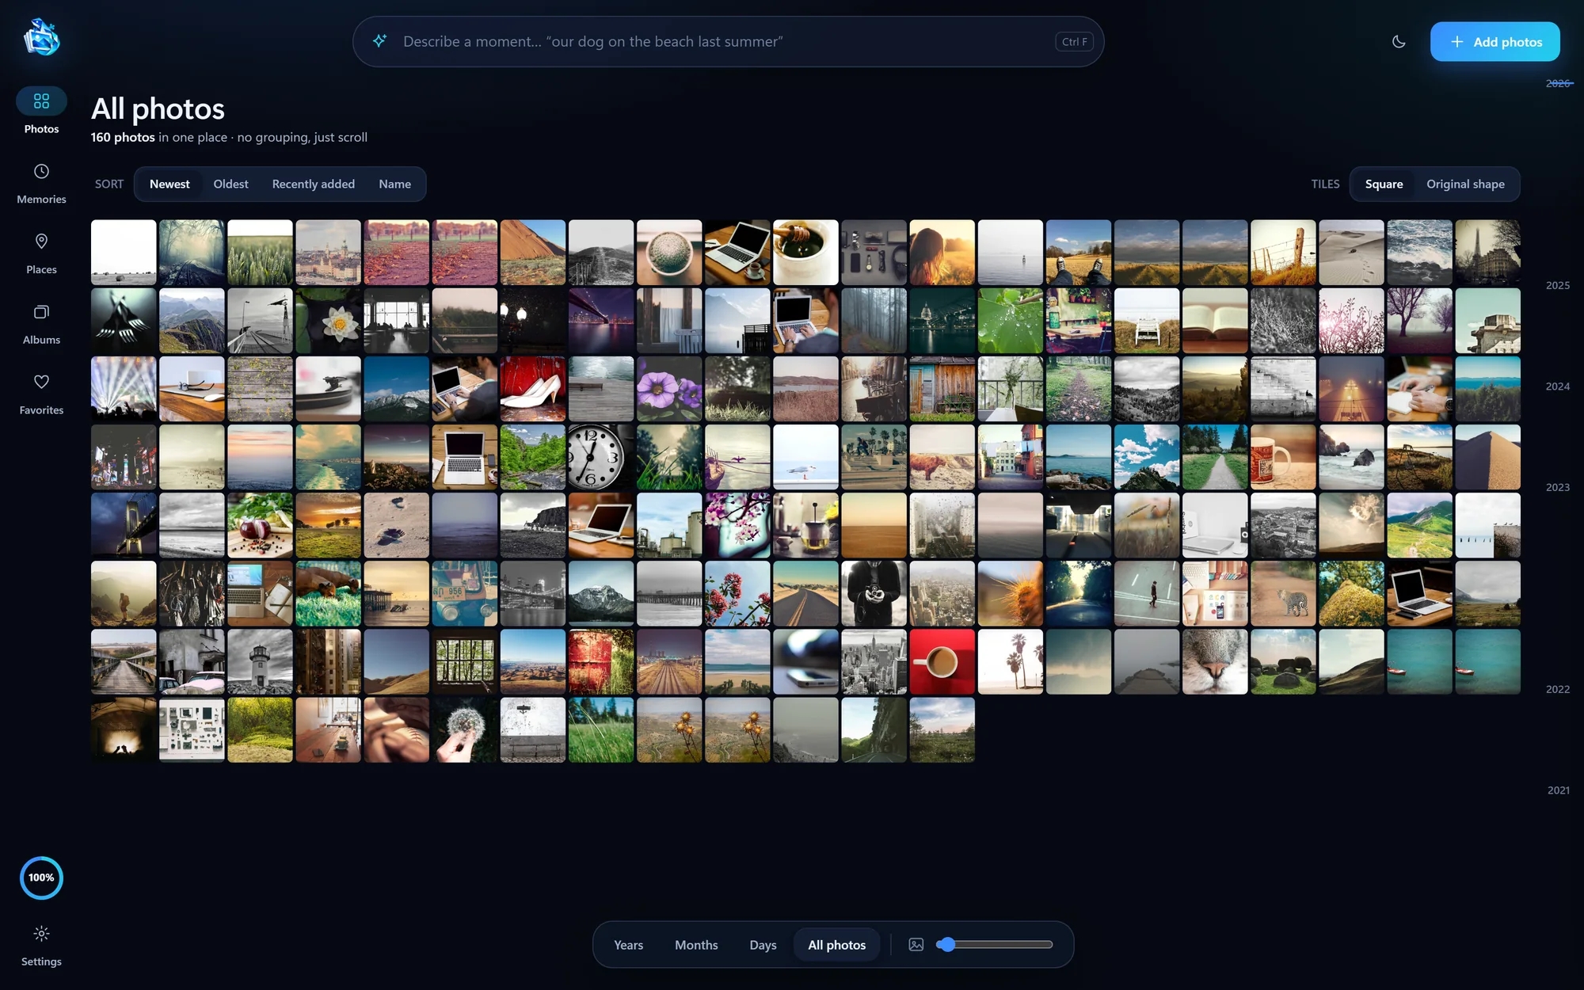Sort photos by Oldest
1584x990 pixels.
click(x=230, y=184)
